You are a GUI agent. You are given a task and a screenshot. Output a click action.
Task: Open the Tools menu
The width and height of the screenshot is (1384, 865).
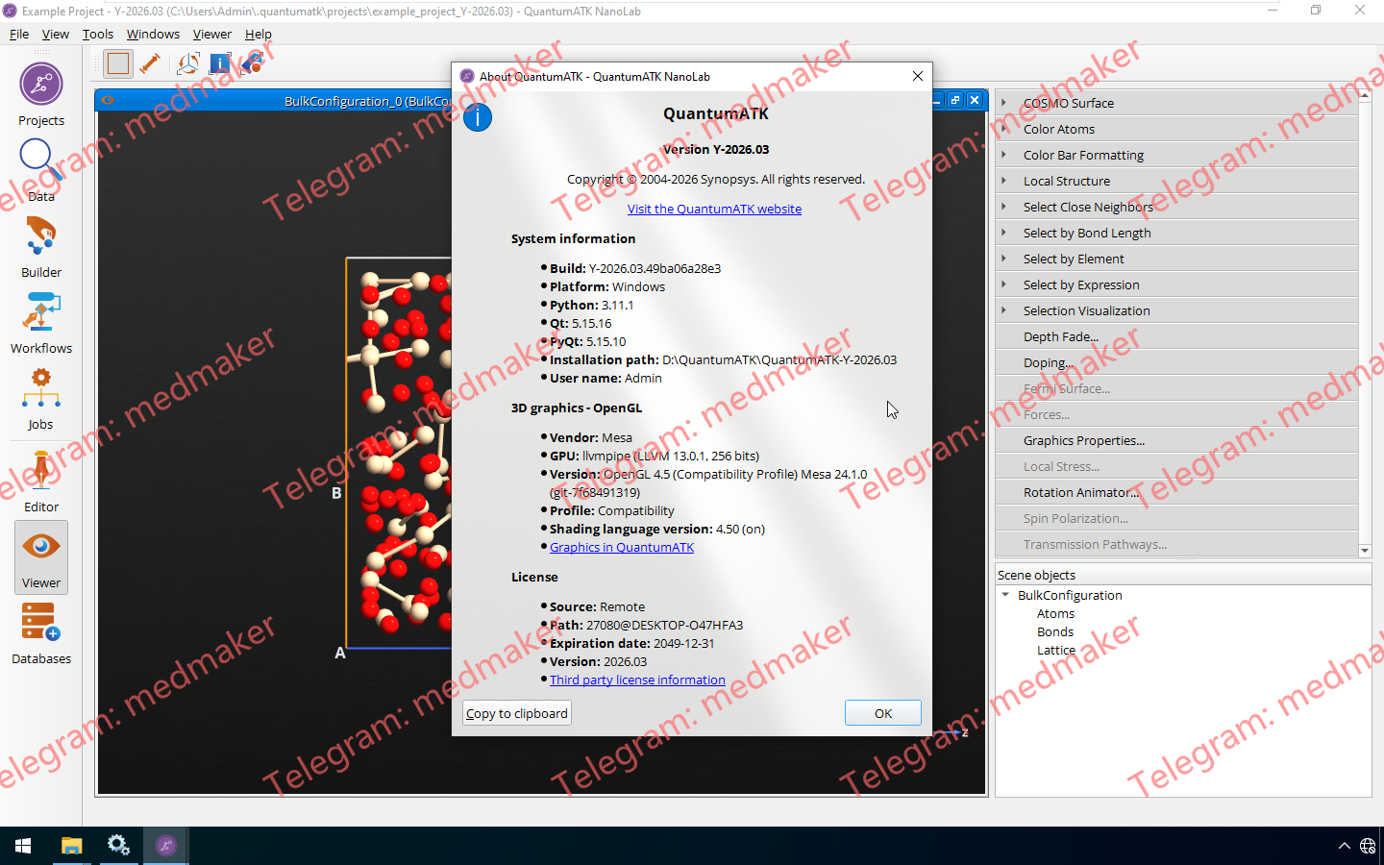pyautogui.click(x=98, y=34)
